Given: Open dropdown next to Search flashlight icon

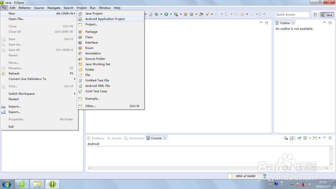Looking at the screenshot, I should pyautogui.click(x=212, y=14).
